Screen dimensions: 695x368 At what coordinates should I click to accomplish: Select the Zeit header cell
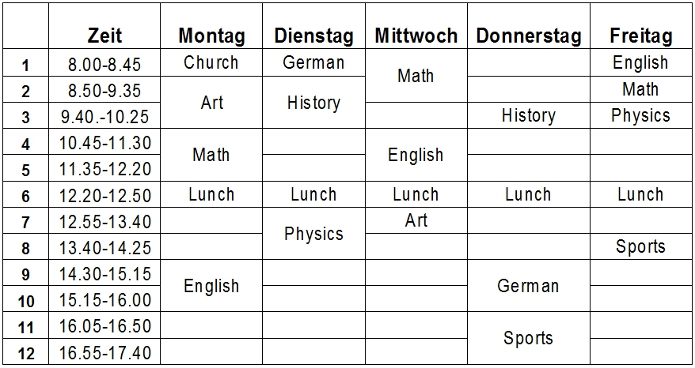[x=104, y=26]
